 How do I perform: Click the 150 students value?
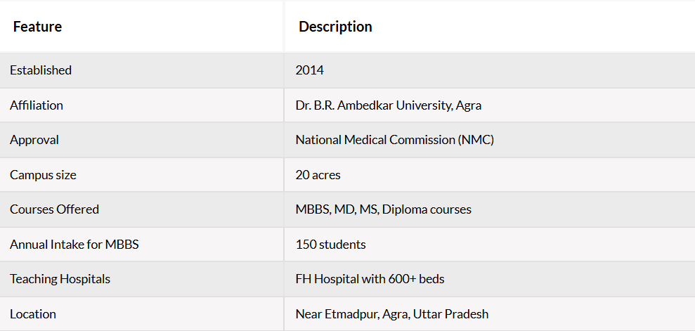click(x=331, y=244)
